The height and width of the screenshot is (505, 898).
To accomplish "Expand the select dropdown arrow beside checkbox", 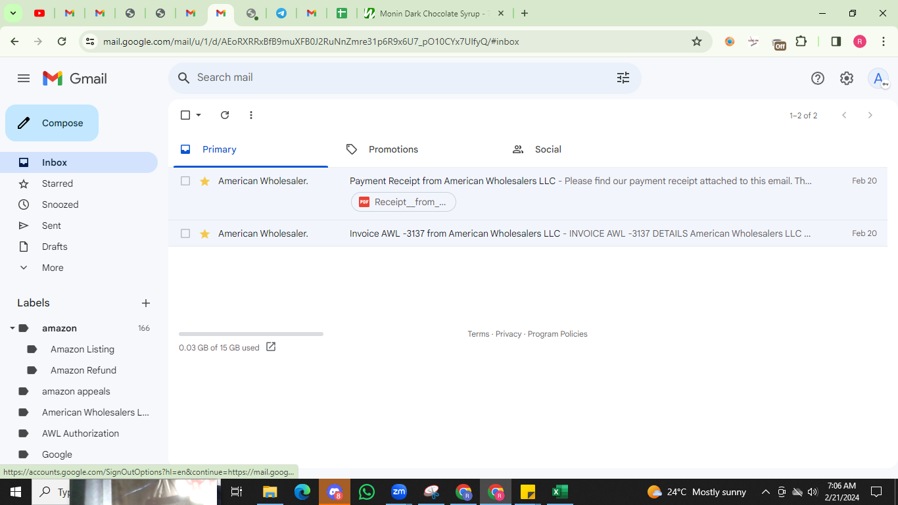I will coord(199,115).
